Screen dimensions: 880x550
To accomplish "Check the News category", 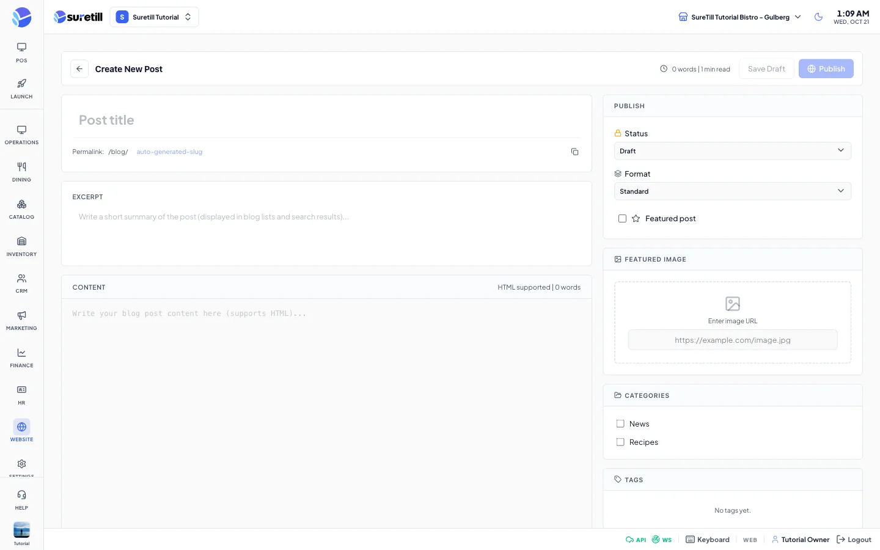I will [620, 424].
